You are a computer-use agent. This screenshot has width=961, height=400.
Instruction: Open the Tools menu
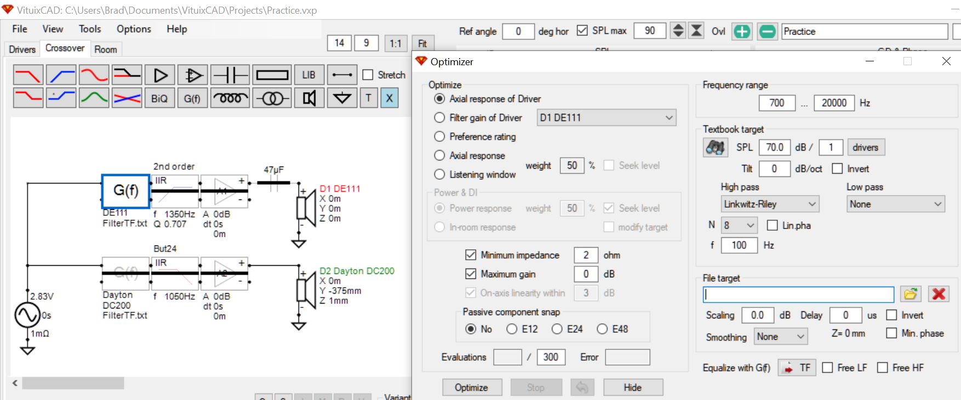(90, 29)
